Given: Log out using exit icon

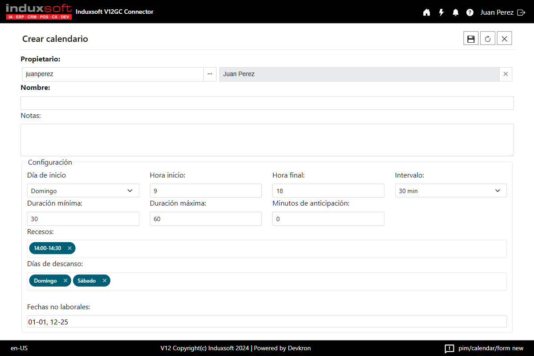Looking at the screenshot, I should click(522, 12).
